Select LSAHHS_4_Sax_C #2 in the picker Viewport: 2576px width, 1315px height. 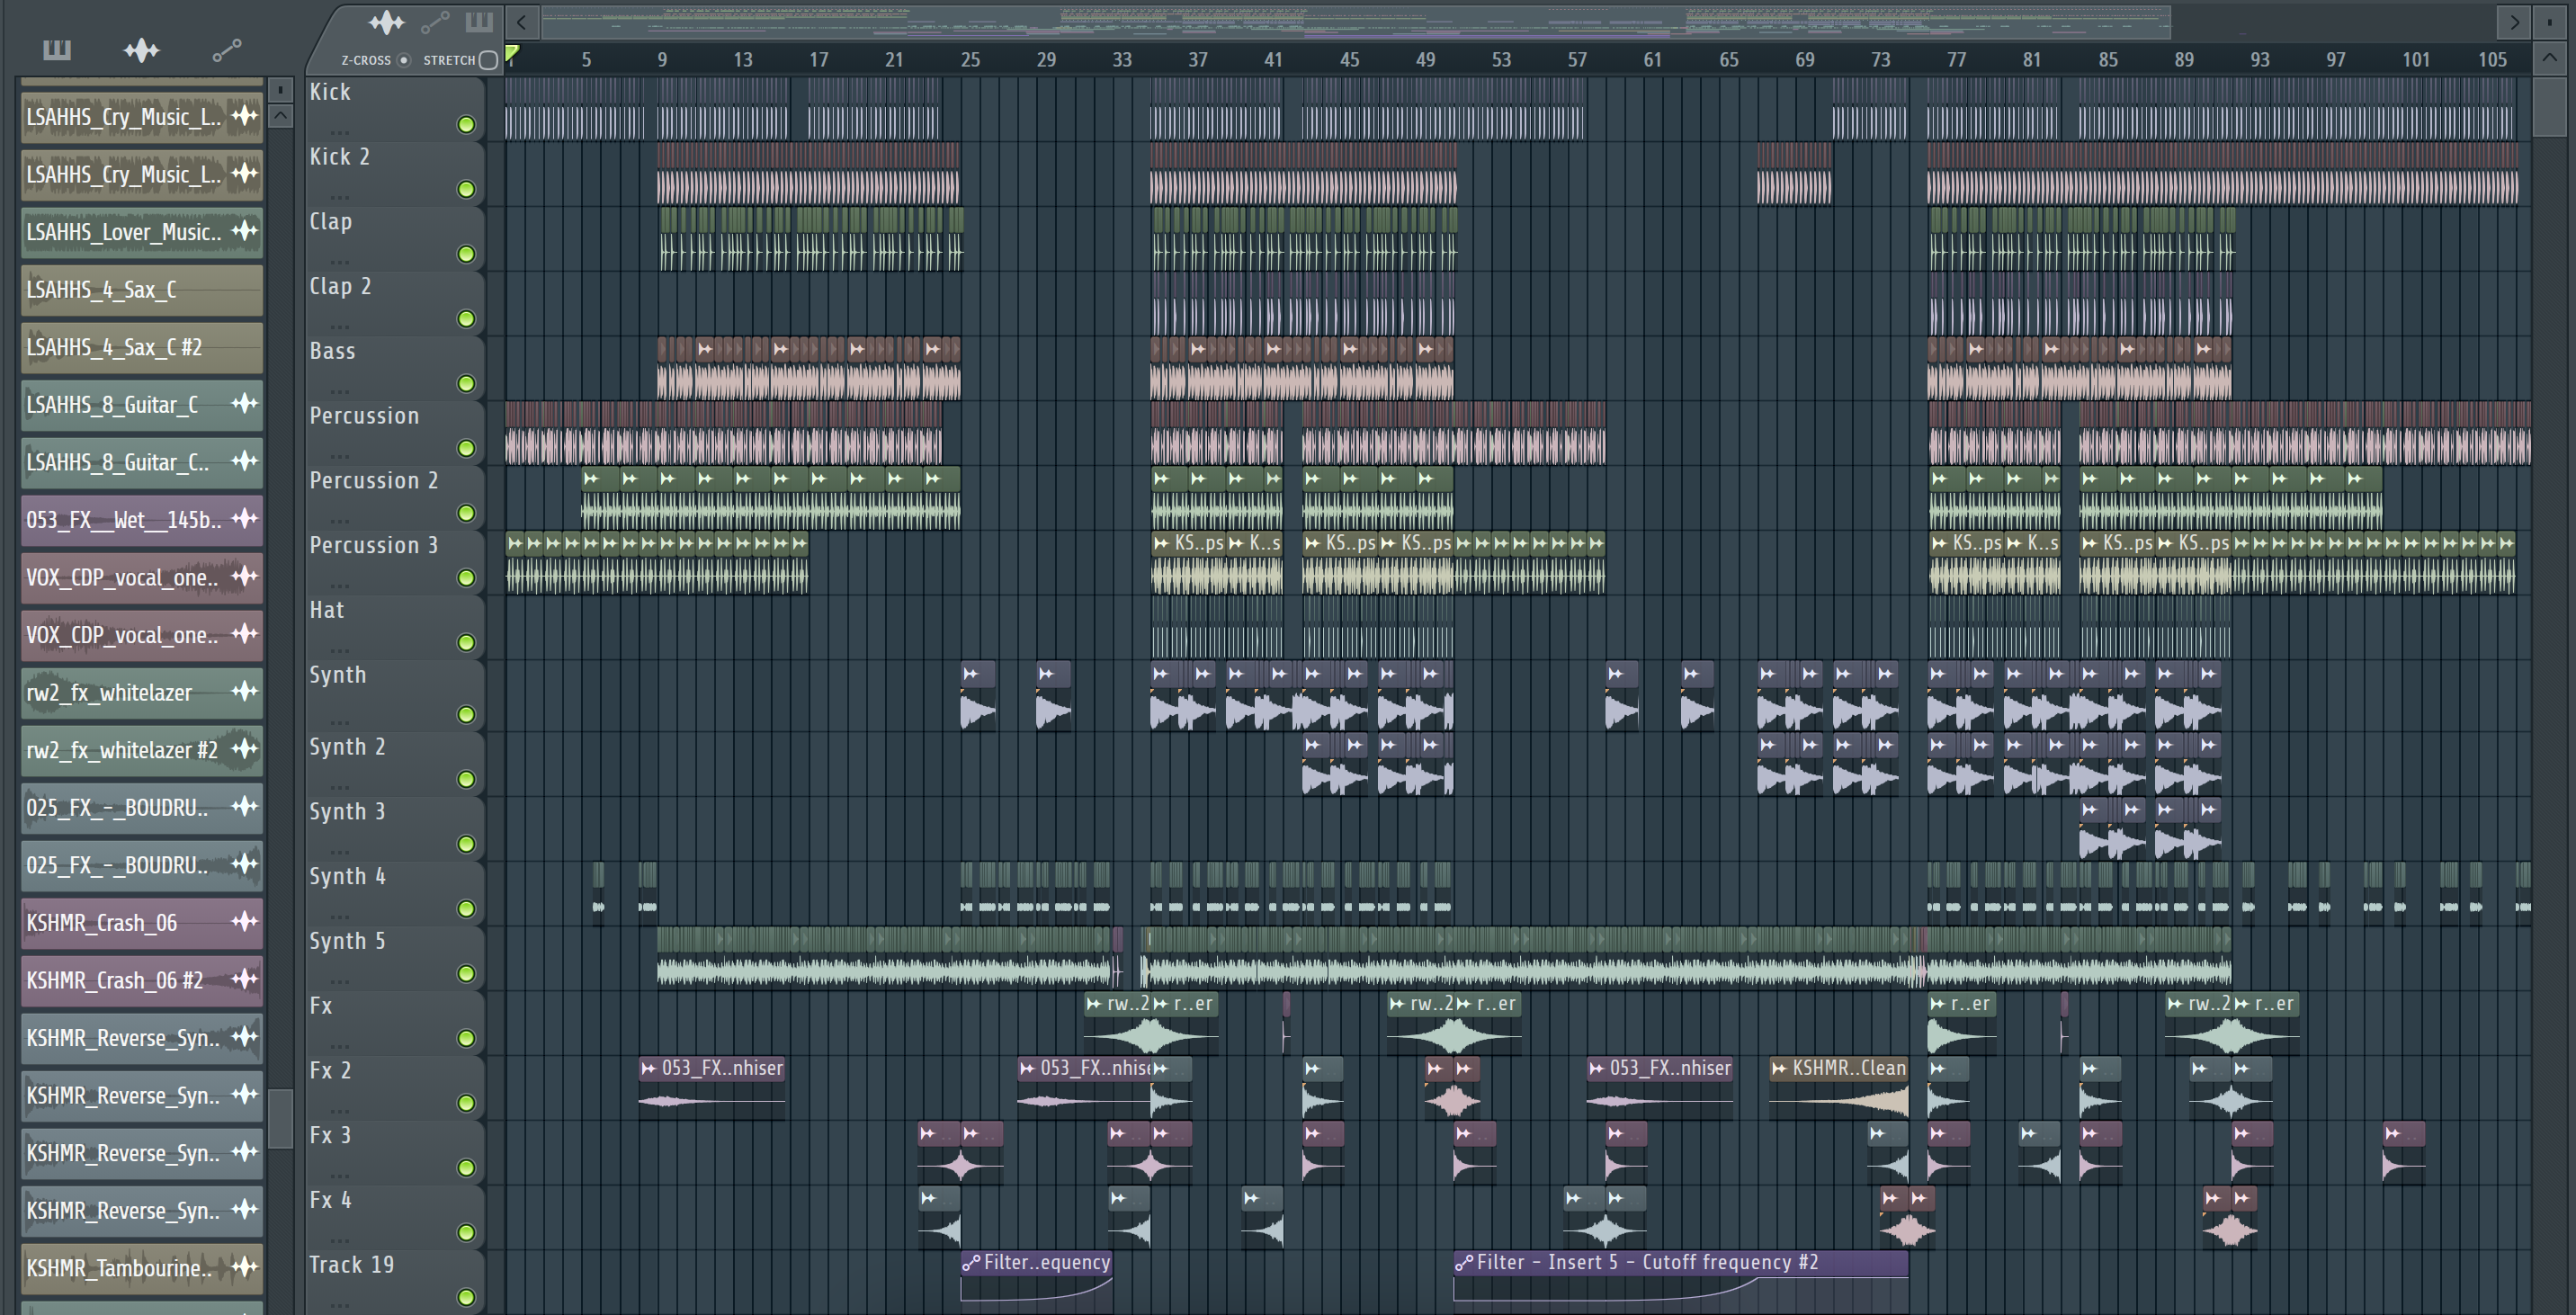click(x=142, y=348)
